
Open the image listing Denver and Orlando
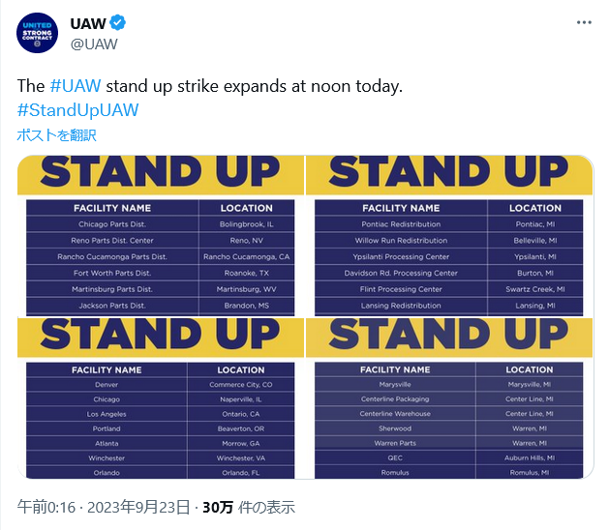tap(161, 398)
